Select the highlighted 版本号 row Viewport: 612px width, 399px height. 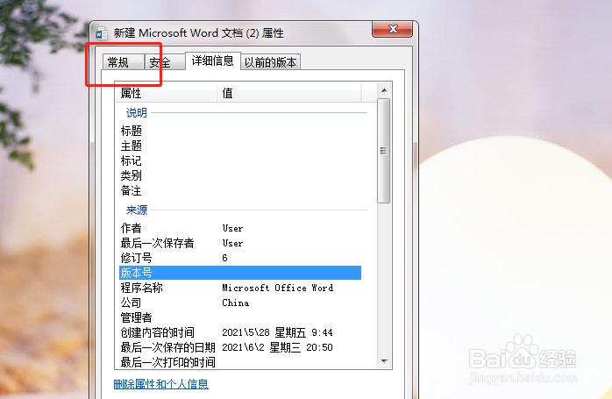(x=240, y=273)
